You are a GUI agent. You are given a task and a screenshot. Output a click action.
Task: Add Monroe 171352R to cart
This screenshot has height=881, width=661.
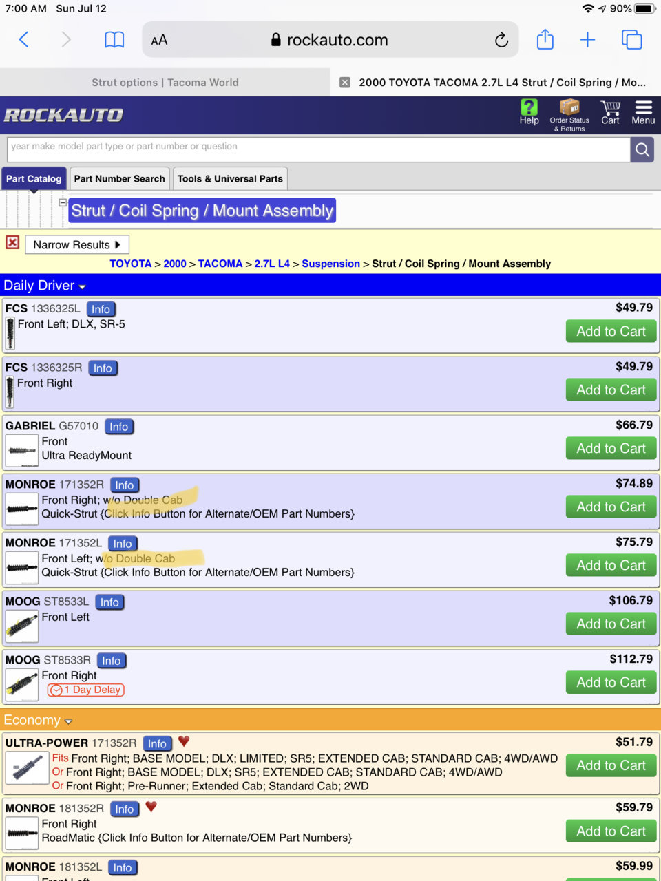(x=611, y=507)
